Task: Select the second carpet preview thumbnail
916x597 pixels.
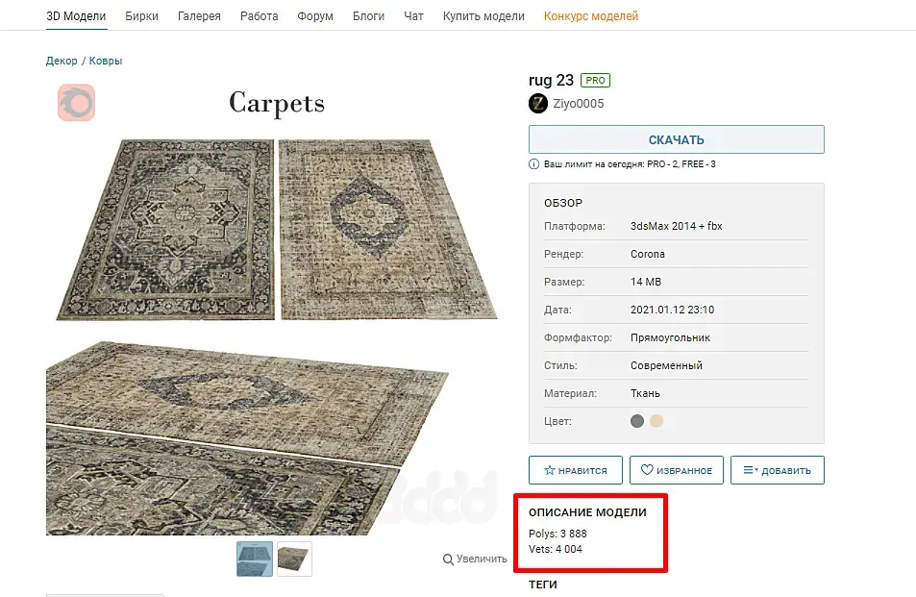Action: 294,559
